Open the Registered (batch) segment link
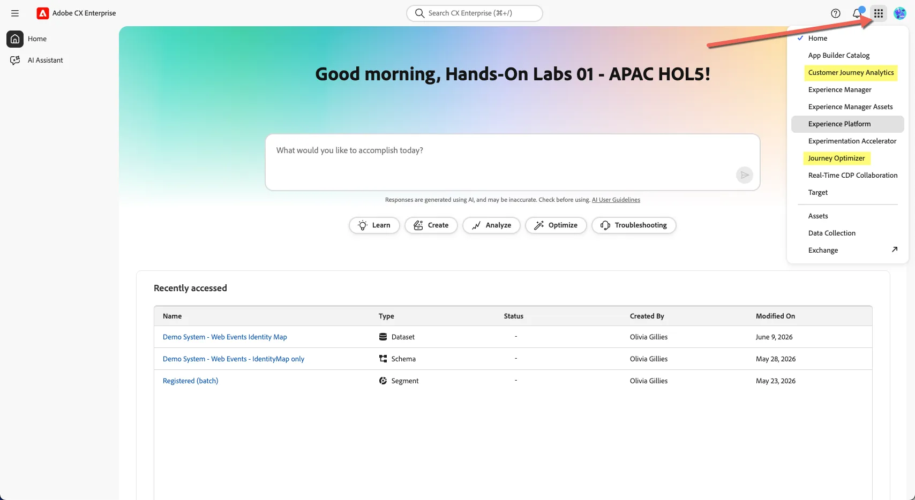The height and width of the screenshot is (500, 915). point(191,381)
